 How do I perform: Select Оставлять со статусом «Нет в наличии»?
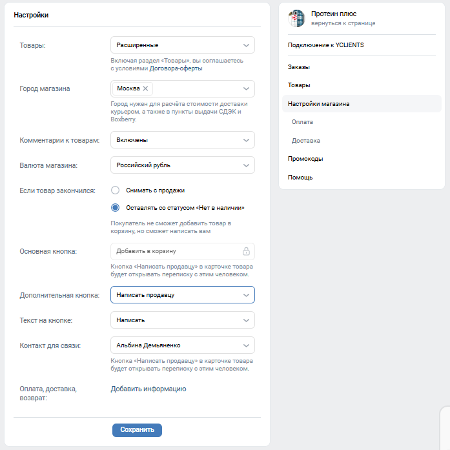click(116, 208)
